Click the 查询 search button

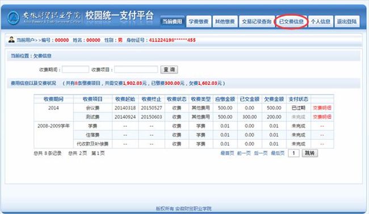point(169,70)
